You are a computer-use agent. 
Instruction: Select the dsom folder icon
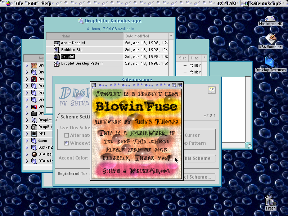pyautogui.click(x=34, y=141)
